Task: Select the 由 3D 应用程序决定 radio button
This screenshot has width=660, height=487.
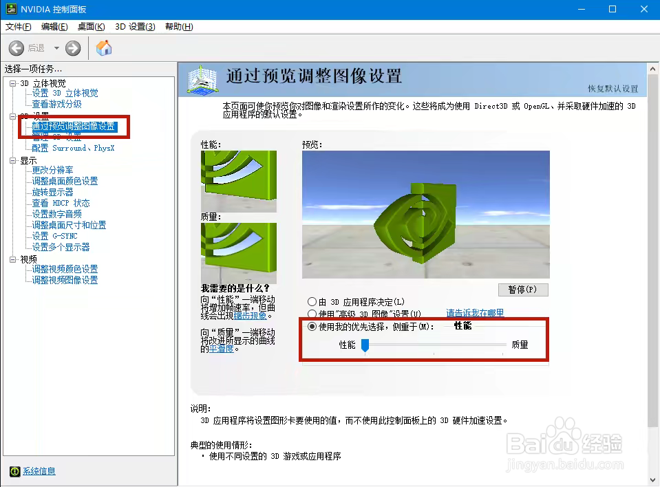Action: pos(311,301)
